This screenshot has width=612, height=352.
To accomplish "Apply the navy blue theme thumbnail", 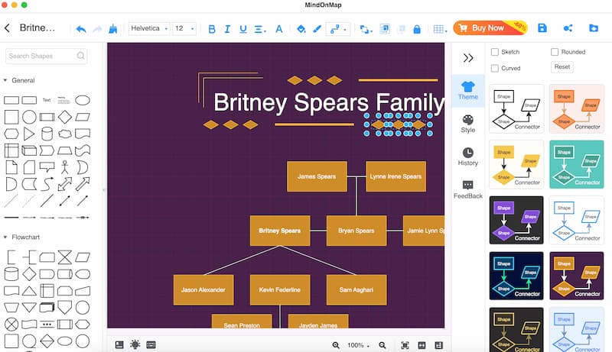I will 516,276.
